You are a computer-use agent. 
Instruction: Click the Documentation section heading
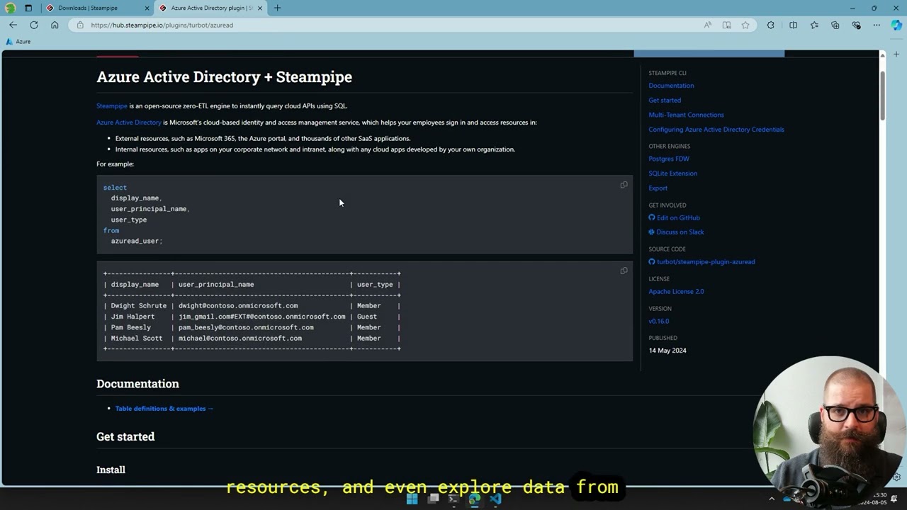pos(137,384)
